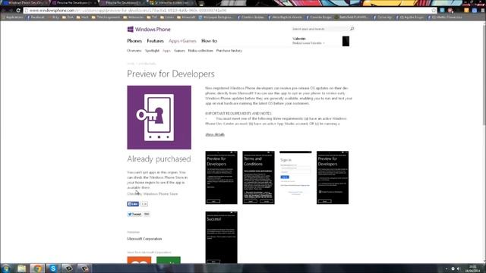Switch to the third Preview for Developers tab
Viewport: 486px width, 273px height.
tap(123, 3)
